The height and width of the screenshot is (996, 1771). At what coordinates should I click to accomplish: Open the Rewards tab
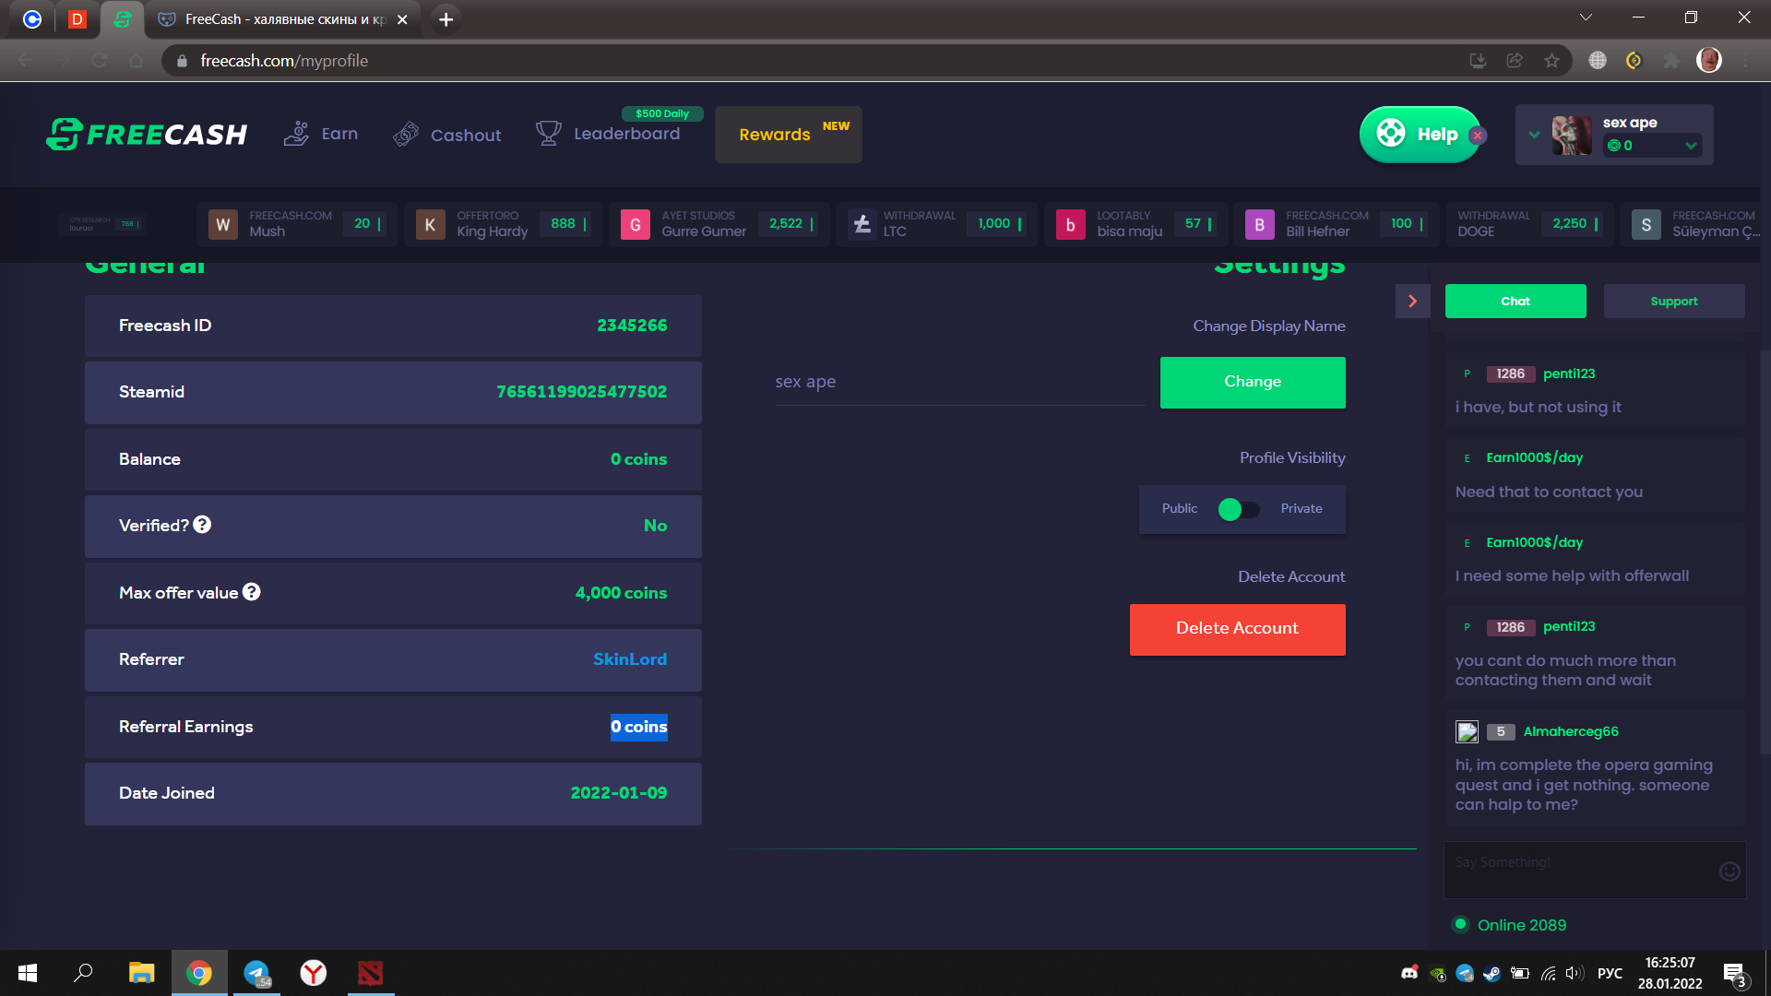789,135
